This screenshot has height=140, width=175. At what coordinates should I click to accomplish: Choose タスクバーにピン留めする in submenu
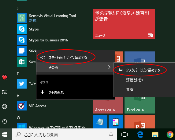[x=144, y=70]
